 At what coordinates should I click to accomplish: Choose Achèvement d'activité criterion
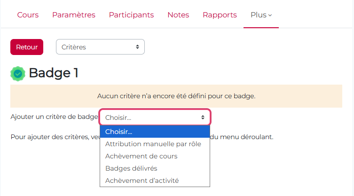click(x=142, y=180)
